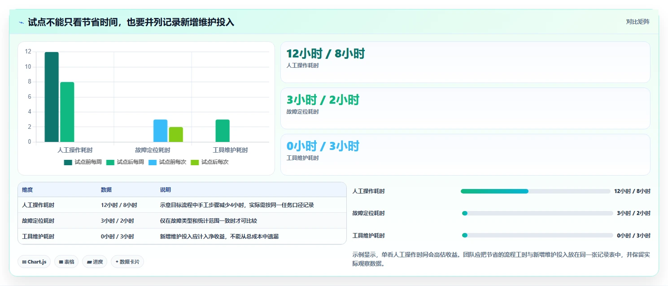Click the note starting 示意目标流程中手工步骤
668x286 pixels.
[x=237, y=205]
